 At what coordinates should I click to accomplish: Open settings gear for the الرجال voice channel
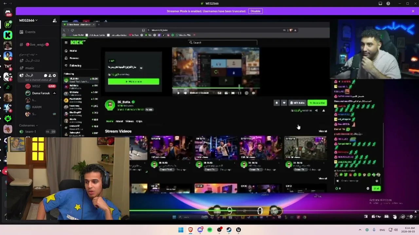click(54, 75)
